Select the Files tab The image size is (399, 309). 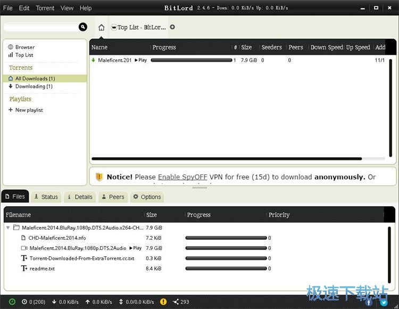[15, 197]
